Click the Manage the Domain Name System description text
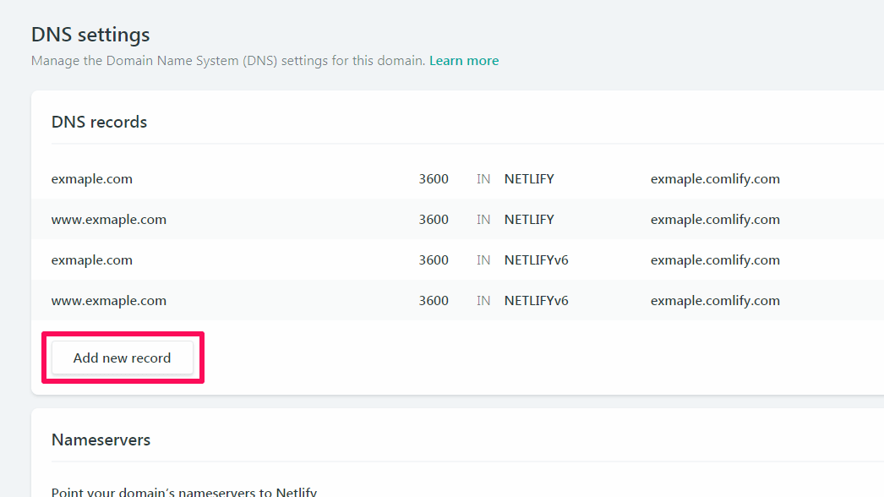 coord(227,60)
